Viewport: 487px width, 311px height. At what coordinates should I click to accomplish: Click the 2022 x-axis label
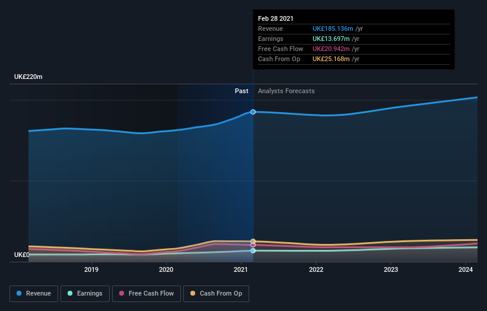click(316, 269)
